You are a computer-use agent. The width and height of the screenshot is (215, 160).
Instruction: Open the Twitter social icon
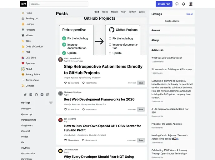click(25, 95)
